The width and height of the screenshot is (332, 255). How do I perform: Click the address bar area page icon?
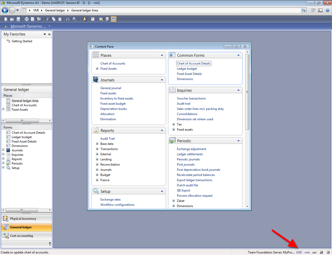tap(24, 10)
